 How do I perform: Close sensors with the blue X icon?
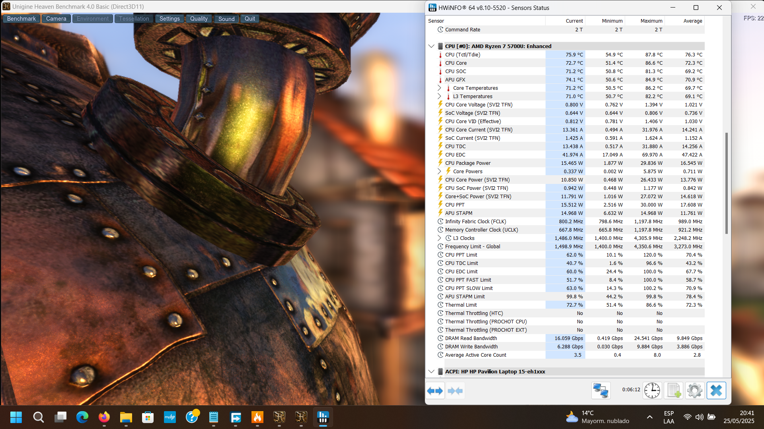(x=716, y=391)
